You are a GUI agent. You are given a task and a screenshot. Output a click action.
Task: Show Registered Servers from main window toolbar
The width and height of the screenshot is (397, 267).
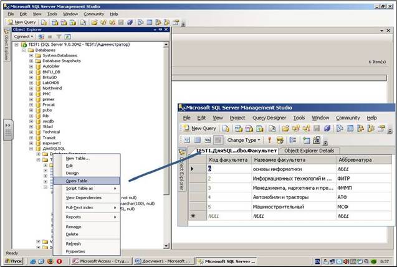[140, 22]
